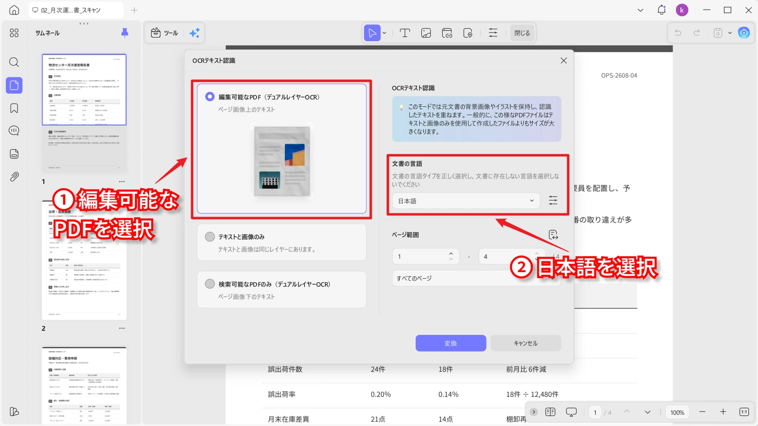758x426 pixels.
Task: Toggle the two-page reading view icon
Action: (550, 412)
